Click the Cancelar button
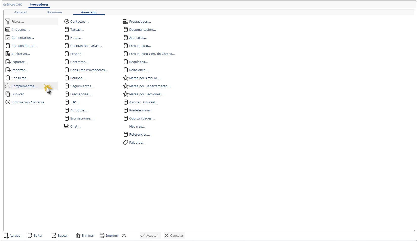 (x=174, y=235)
